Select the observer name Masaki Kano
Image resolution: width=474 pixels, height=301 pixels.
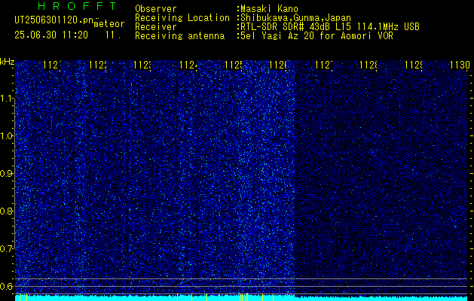point(269,9)
